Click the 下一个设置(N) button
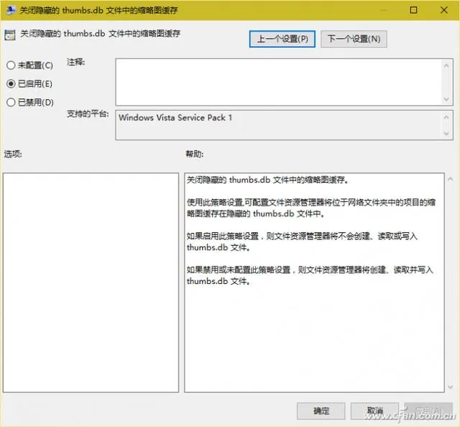Screen dimensions: 460x427 point(354,39)
